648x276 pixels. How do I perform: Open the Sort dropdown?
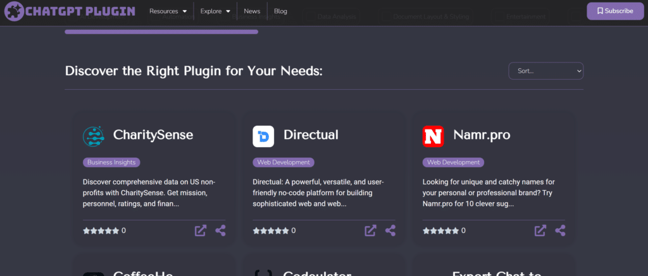[x=545, y=71]
